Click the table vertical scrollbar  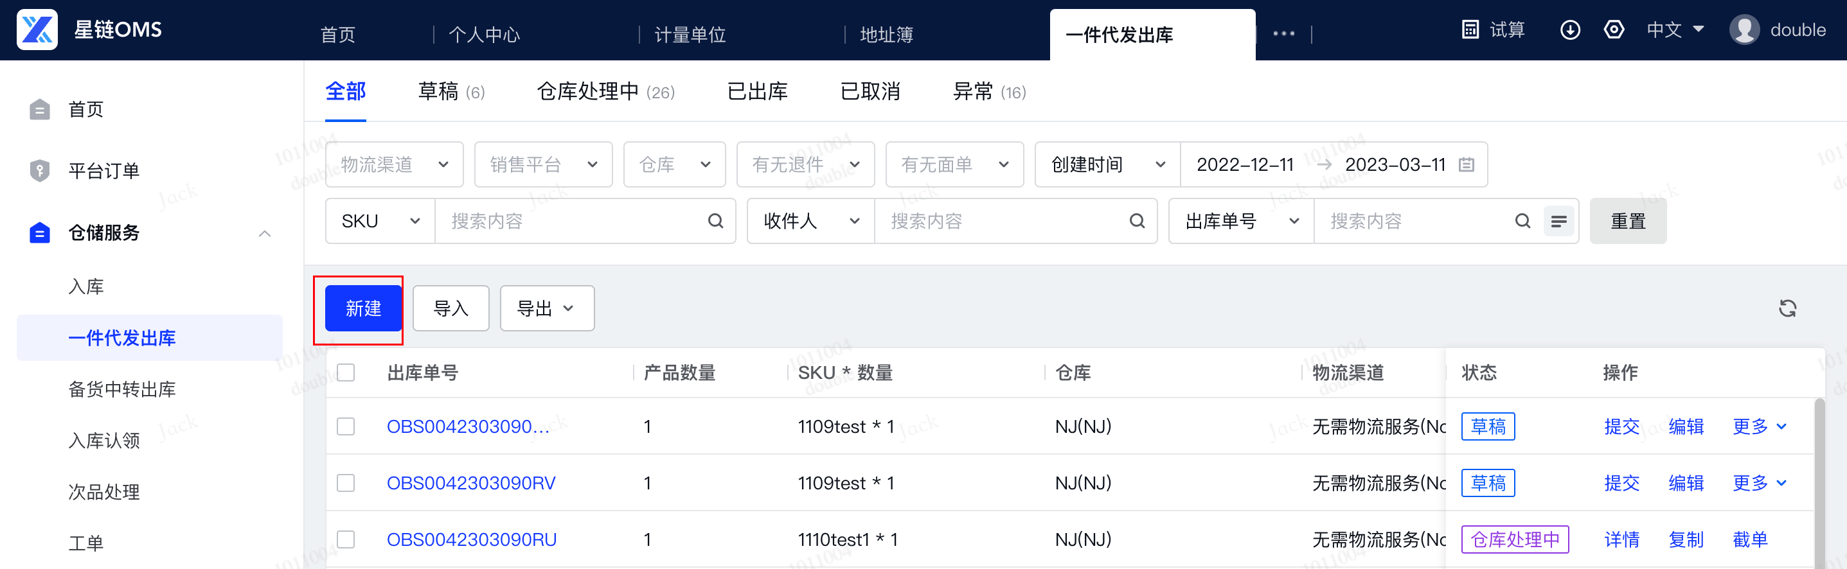(x=1819, y=483)
